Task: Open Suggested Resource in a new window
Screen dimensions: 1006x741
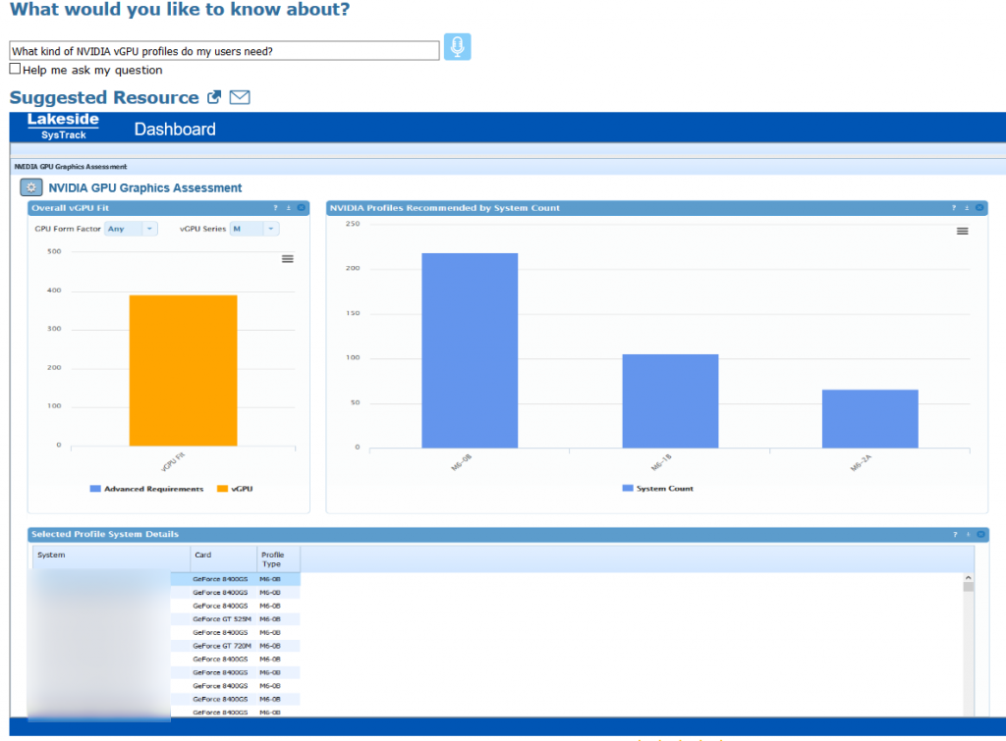Action: (214, 97)
